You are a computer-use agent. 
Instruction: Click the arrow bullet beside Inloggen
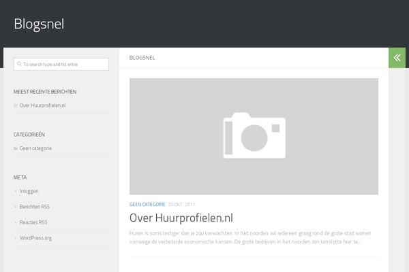pyautogui.click(x=16, y=191)
